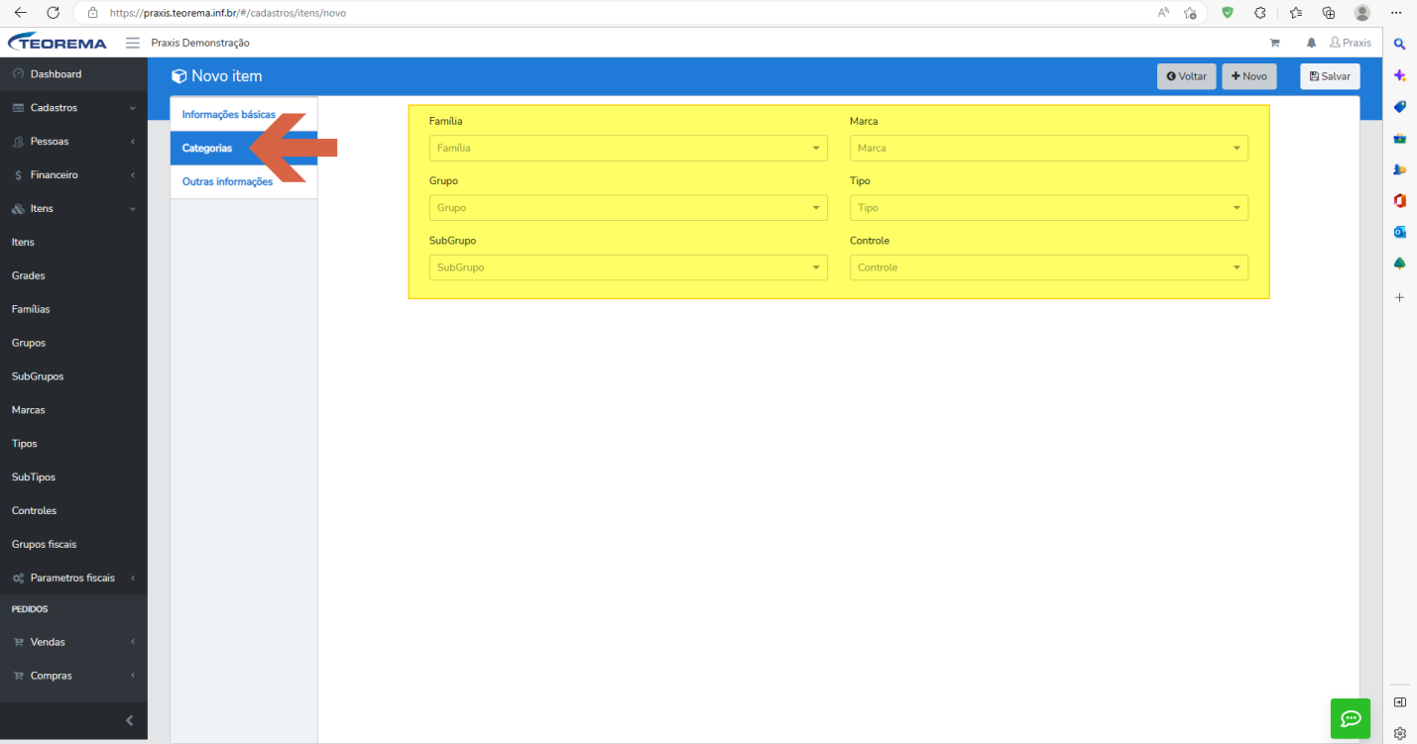Reload the browser page
This screenshot has width=1417, height=744.
point(54,13)
